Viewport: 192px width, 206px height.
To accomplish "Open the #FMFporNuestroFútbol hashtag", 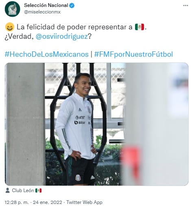I will [133, 54].
